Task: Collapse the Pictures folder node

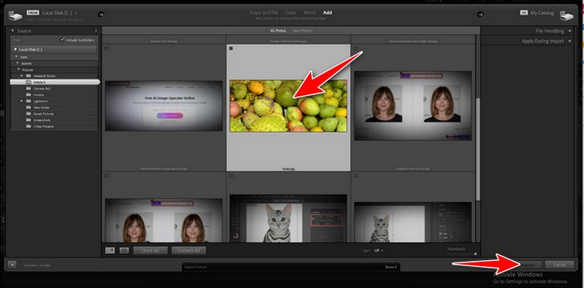Action: 19,69
